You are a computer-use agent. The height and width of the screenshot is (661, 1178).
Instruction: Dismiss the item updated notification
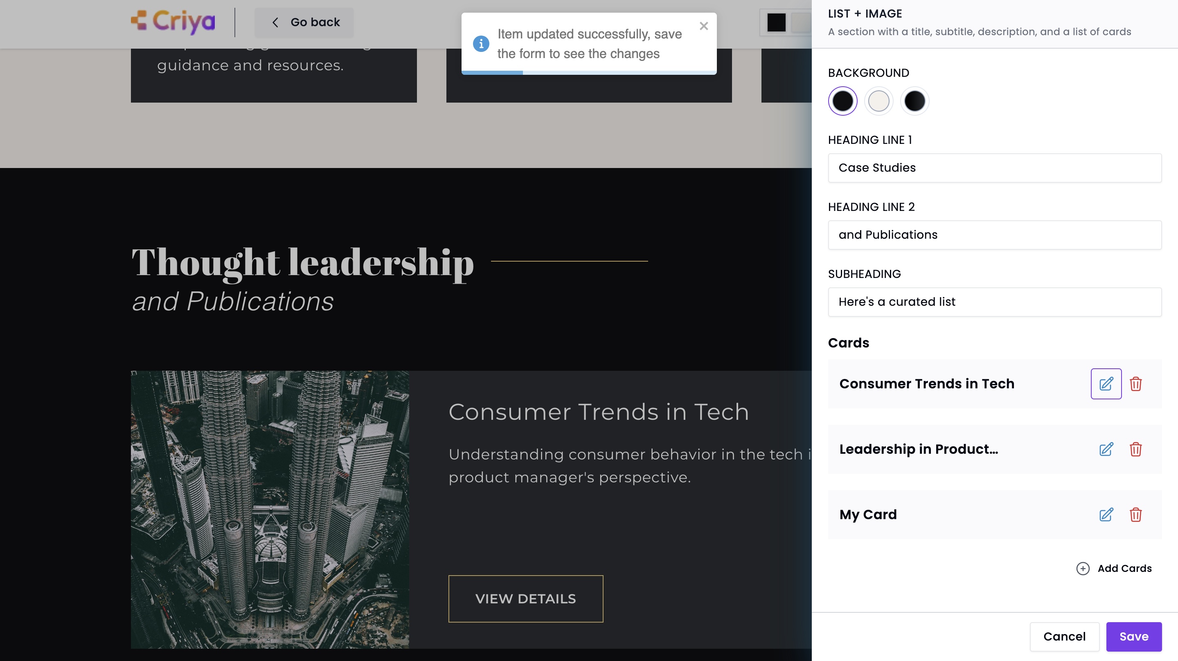[704, 26]
